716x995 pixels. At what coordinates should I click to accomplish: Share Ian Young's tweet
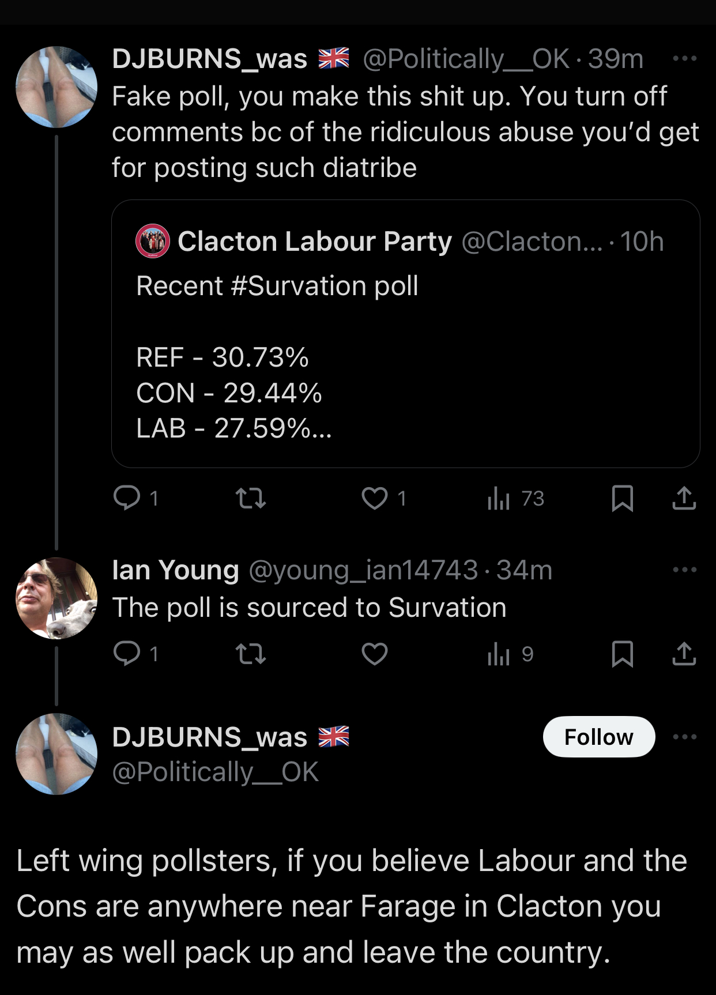(x=684, y=654)
